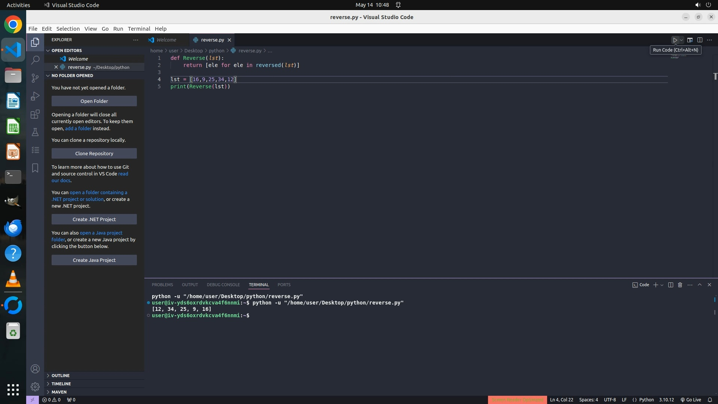
Task: Maximize the terminal panel size
Action: coord(700,285)
